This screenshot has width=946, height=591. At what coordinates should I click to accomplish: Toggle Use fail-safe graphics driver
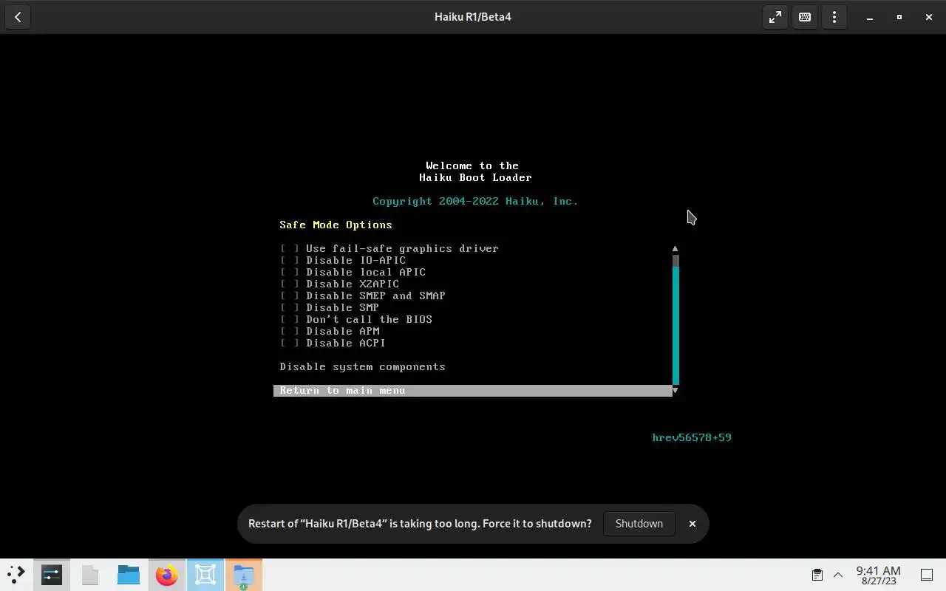pos(389,249)
